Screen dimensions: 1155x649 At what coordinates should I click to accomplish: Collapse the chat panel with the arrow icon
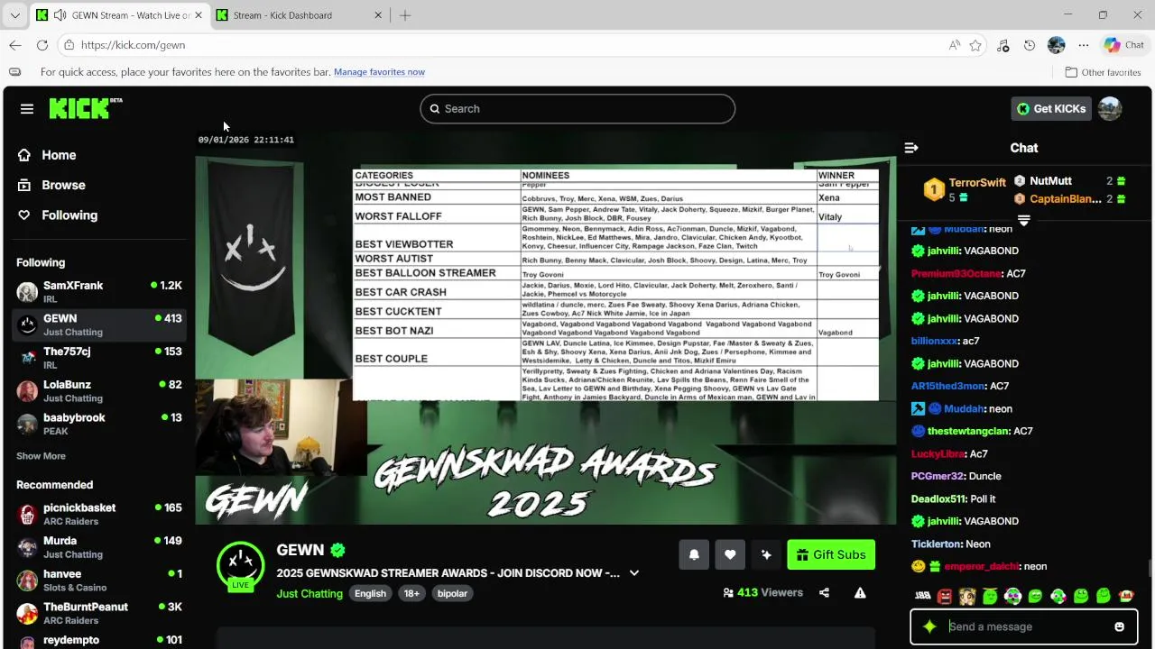coord(911,148)
